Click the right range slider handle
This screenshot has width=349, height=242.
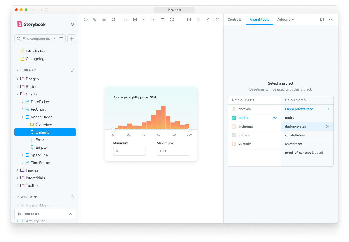coord(189,130)
